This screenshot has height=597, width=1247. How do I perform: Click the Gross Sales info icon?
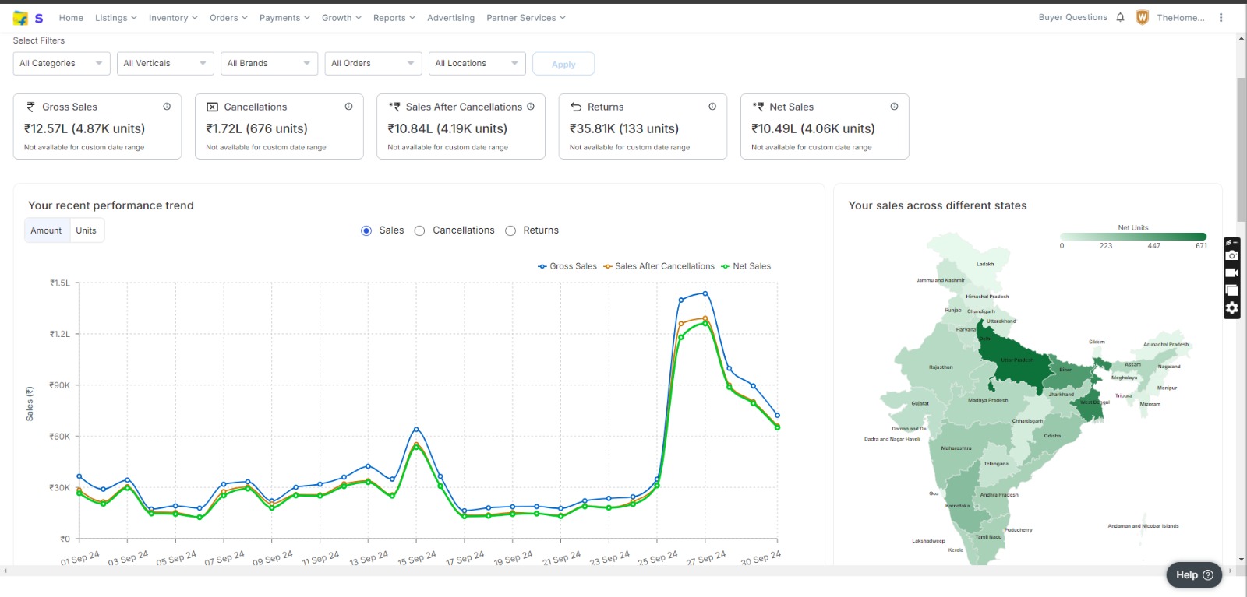[167, 107]
